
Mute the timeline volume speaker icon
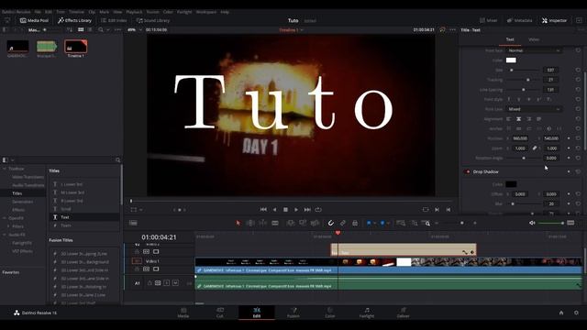(x=532, y=223)
